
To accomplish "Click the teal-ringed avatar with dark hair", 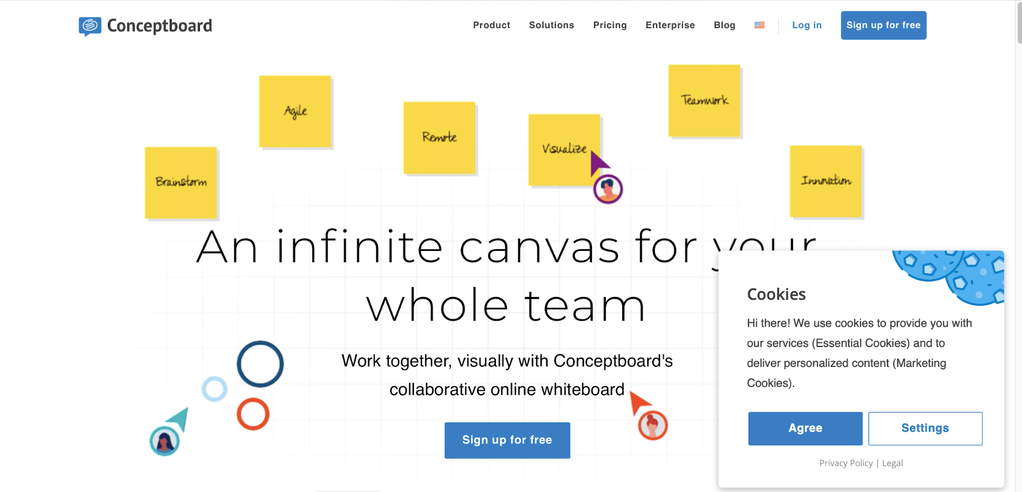I will coord(165,441).
